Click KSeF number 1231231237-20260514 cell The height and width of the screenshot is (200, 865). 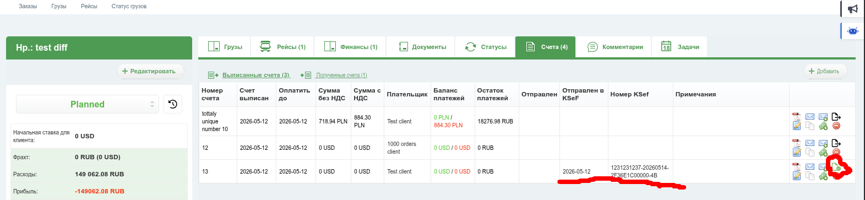[640, 171]
